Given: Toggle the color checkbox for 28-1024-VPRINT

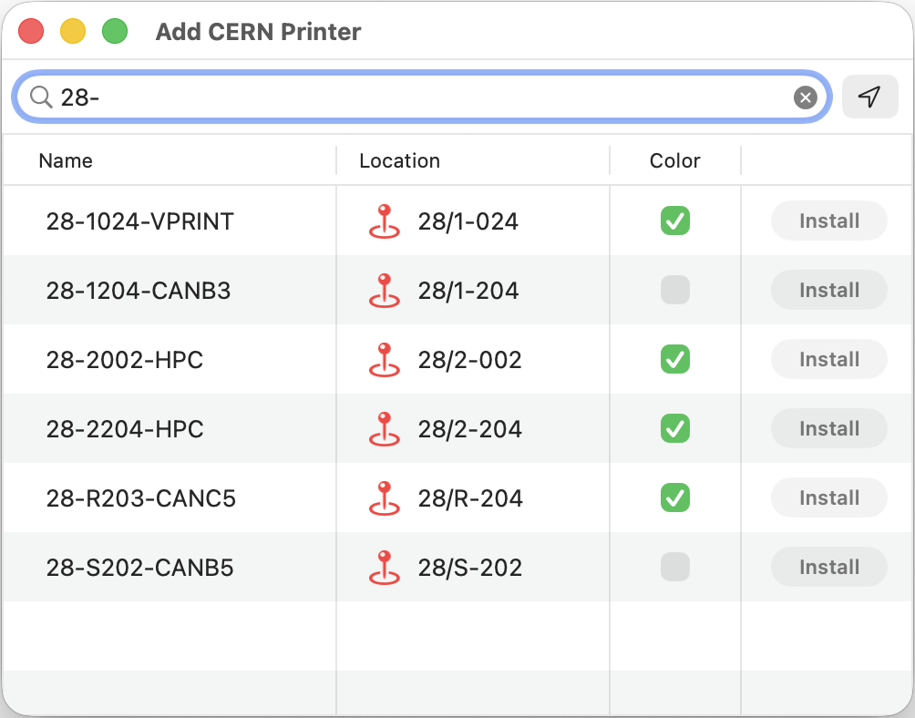Looking at the screenshot, I should tap(674, 221).
